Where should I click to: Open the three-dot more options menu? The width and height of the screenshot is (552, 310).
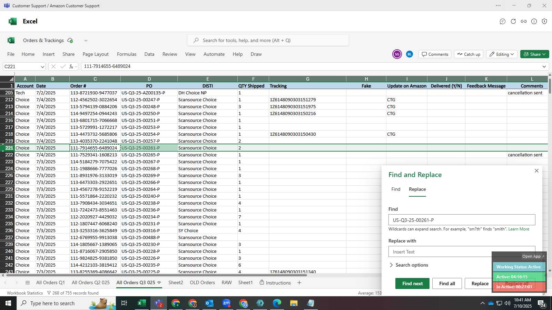[498, 6]
